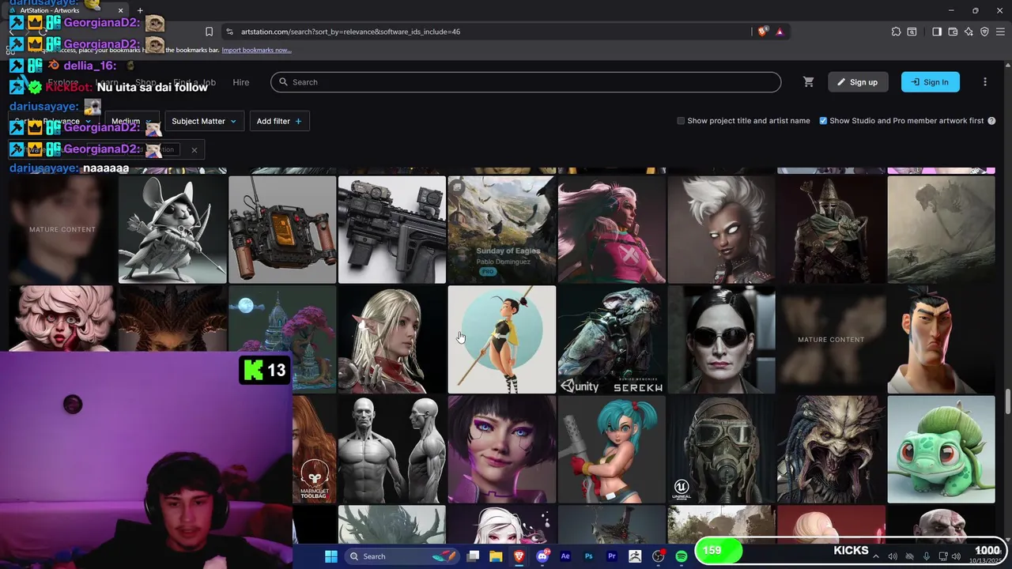Open the male anatomy sculpt thumbnail
1012x569 pixels.
tap(392, 449)
